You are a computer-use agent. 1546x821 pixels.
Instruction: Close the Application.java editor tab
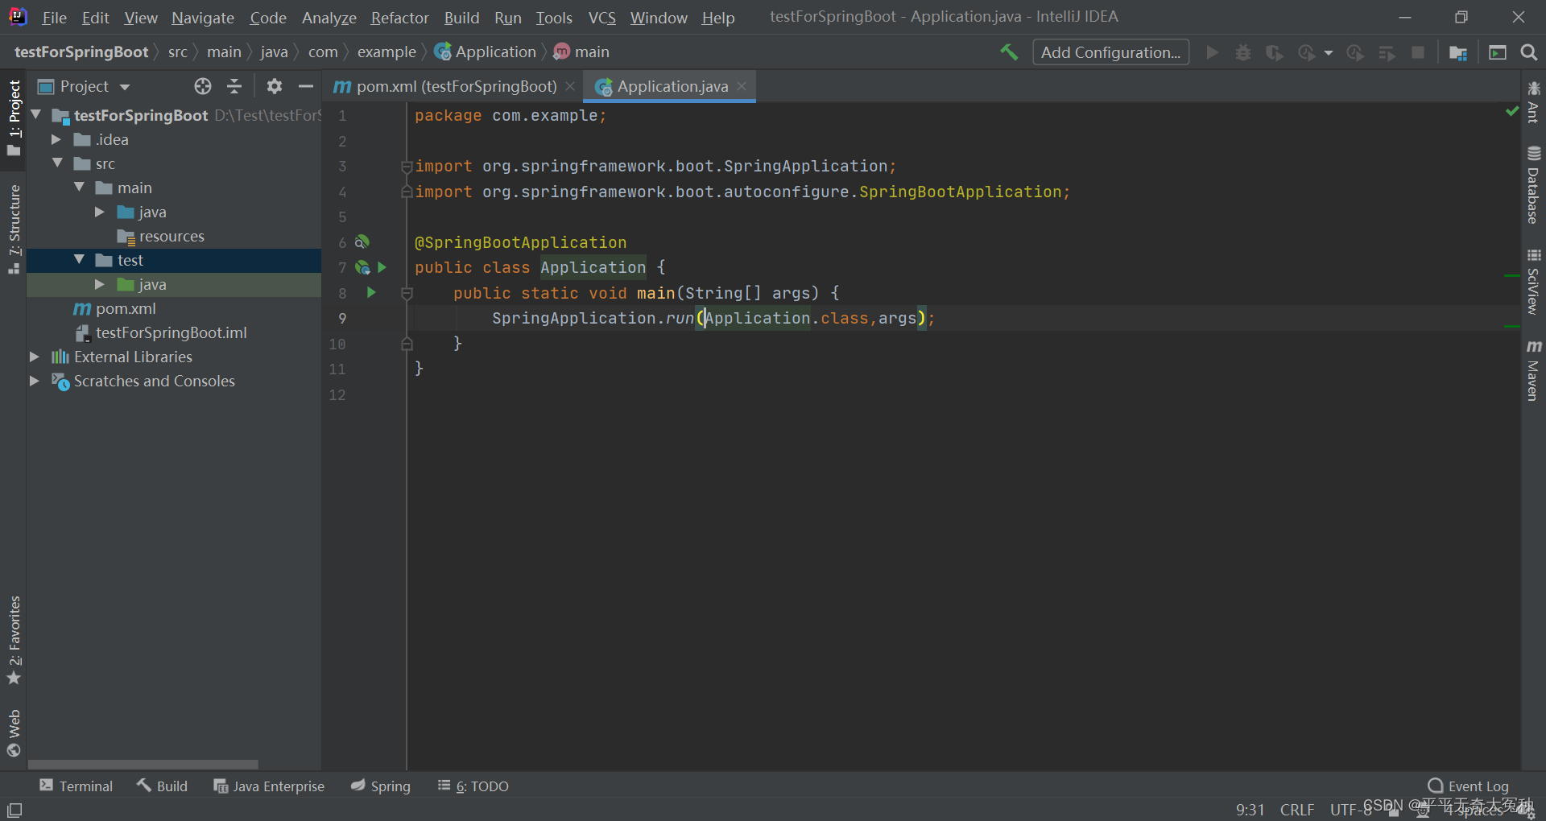(742, 86)
